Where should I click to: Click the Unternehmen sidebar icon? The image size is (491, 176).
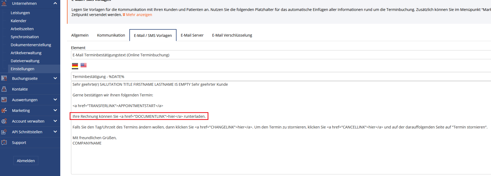pos(4,3)
